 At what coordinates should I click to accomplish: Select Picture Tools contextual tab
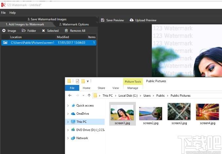click(133, 82)
